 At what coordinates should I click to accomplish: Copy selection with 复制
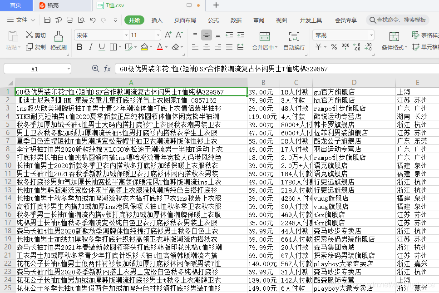(x=35, y=47)
